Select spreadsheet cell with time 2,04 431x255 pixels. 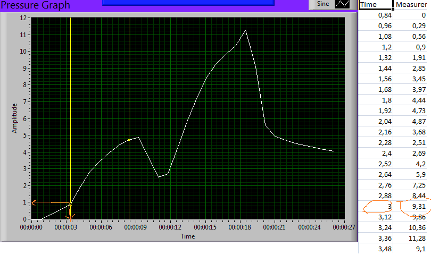tap(376, 121)
